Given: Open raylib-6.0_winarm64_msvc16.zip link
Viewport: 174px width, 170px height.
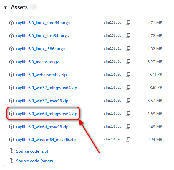Looking at the screenshot, I should (46, 140).
